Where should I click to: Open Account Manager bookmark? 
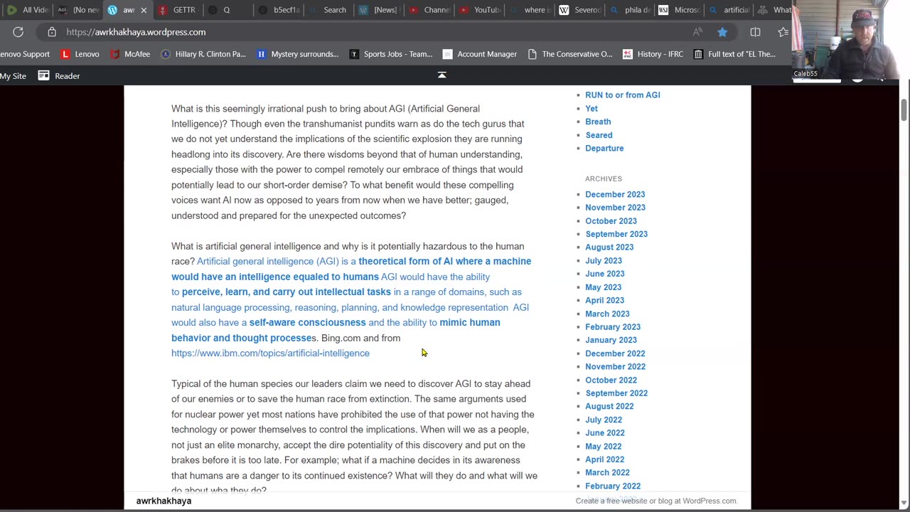click(479, 54)
